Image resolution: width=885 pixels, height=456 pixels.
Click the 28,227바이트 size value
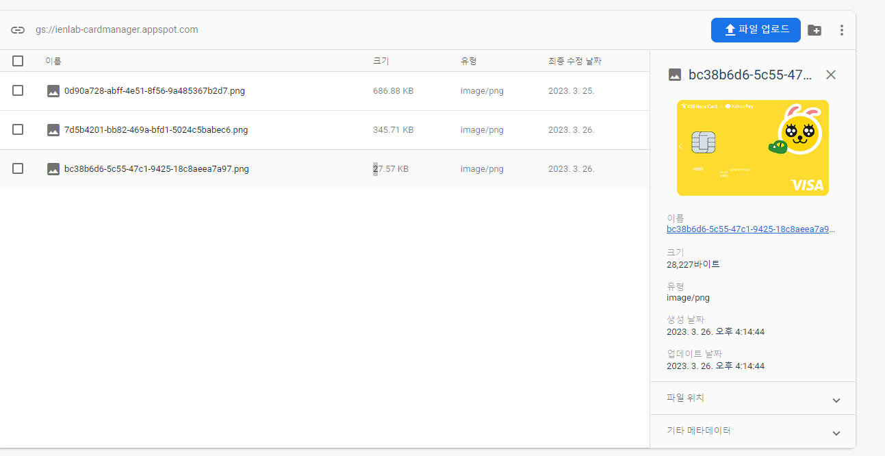point(693,264)
